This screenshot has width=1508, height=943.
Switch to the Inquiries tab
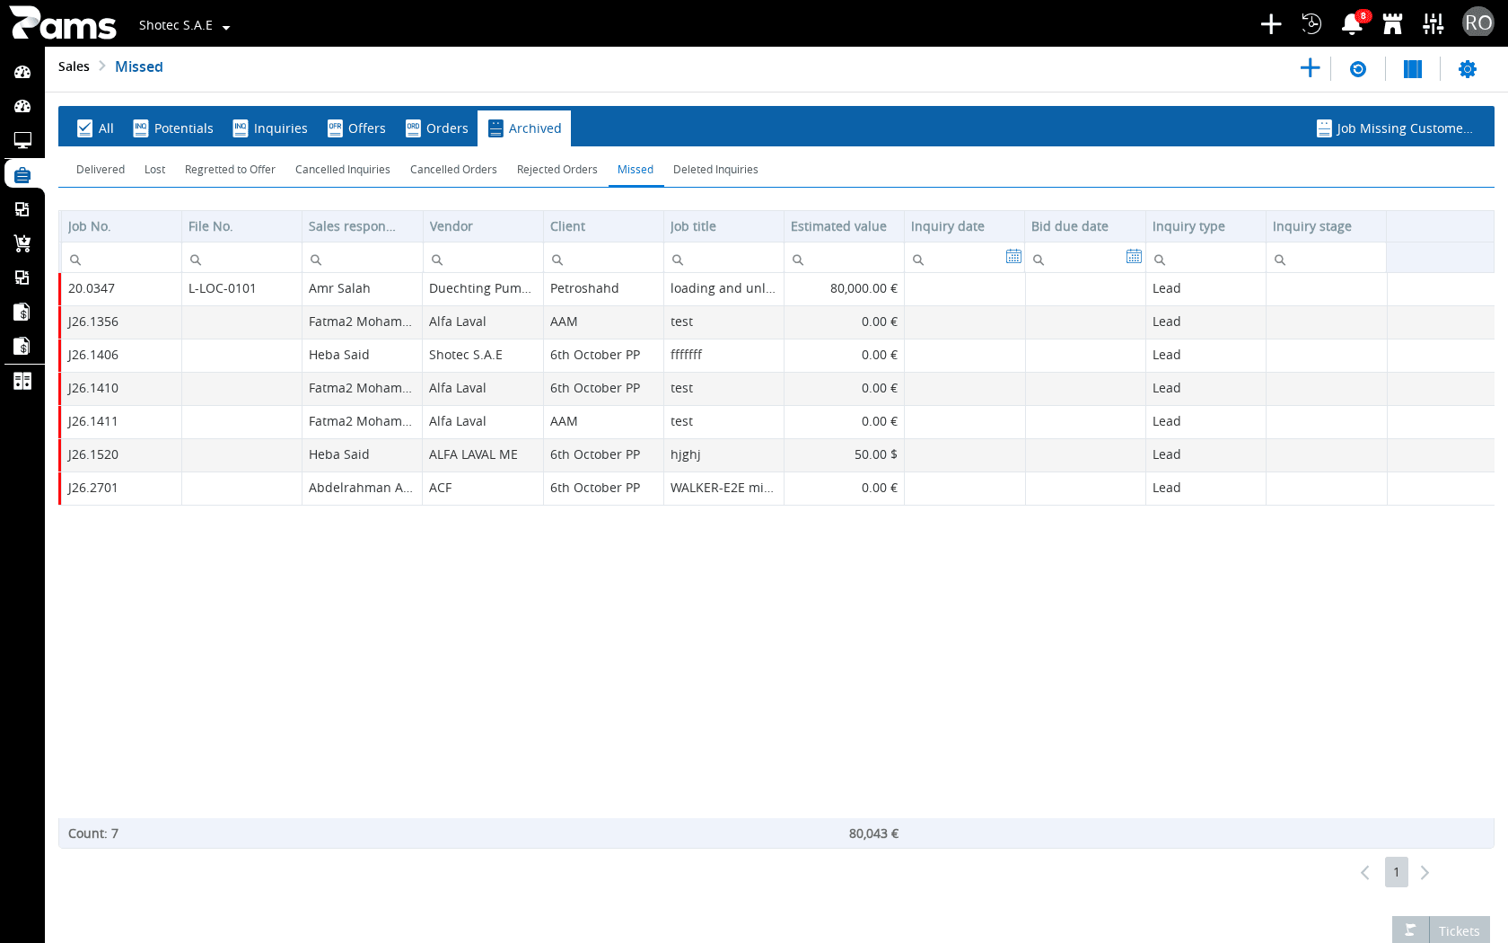pos(270,128)
